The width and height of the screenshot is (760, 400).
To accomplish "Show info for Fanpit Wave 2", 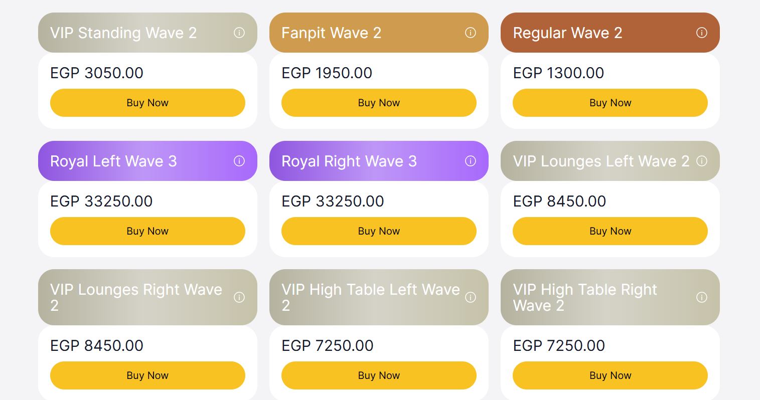I will pyautogui.click(x=471, y=33).
